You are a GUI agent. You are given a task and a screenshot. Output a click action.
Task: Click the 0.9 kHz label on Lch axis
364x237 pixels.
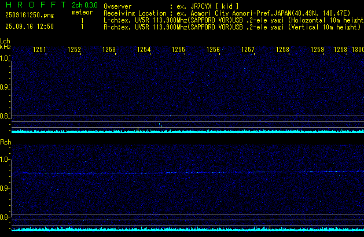coord(5,87)
